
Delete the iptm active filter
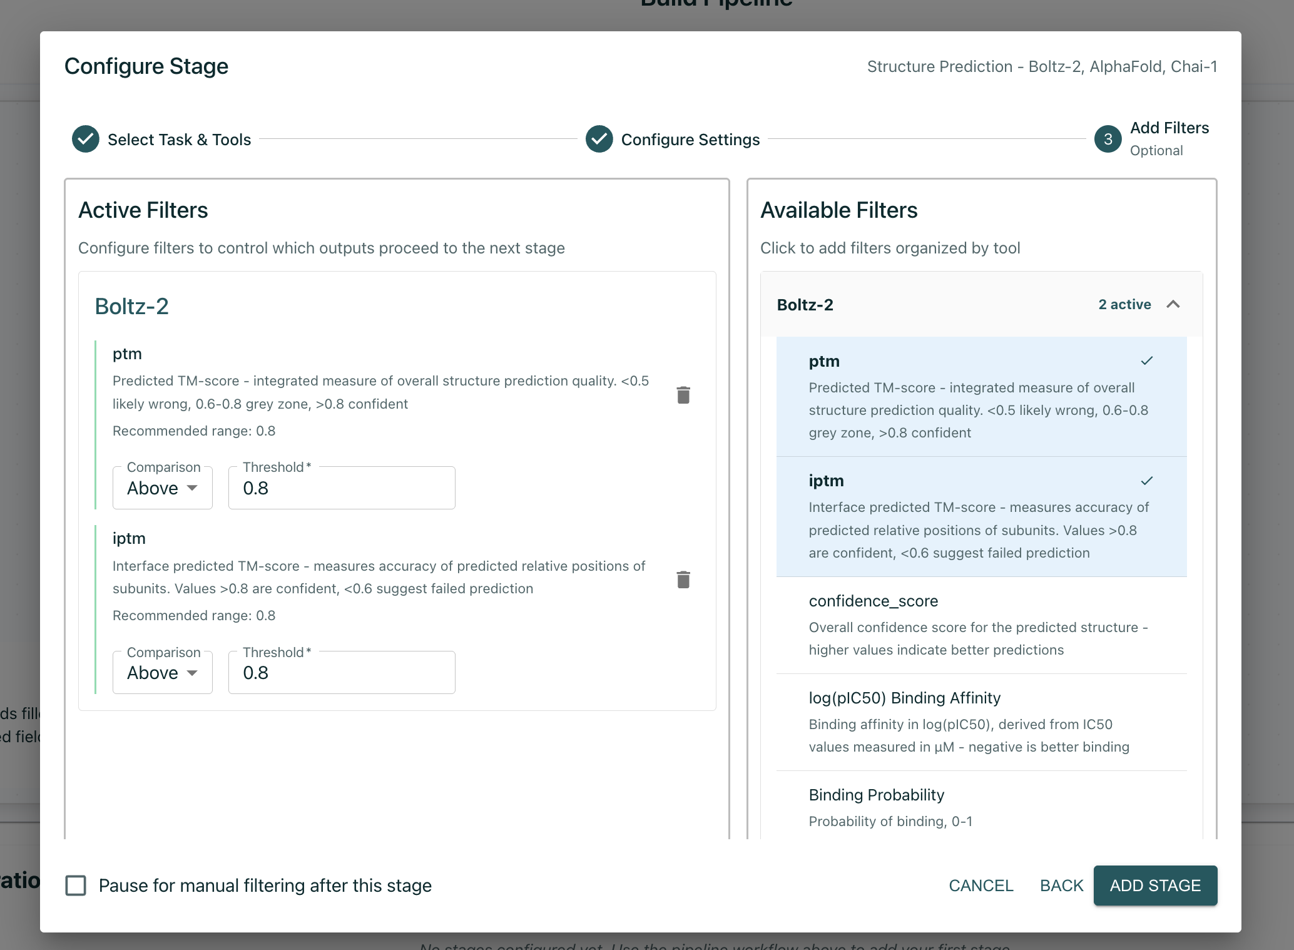point(683,580)
